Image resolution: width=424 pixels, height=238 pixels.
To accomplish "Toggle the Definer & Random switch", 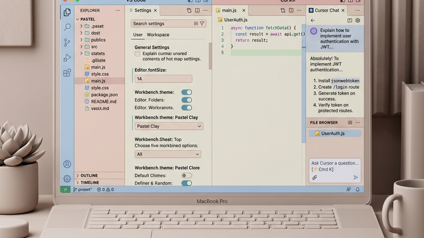I will coord(187,183).
